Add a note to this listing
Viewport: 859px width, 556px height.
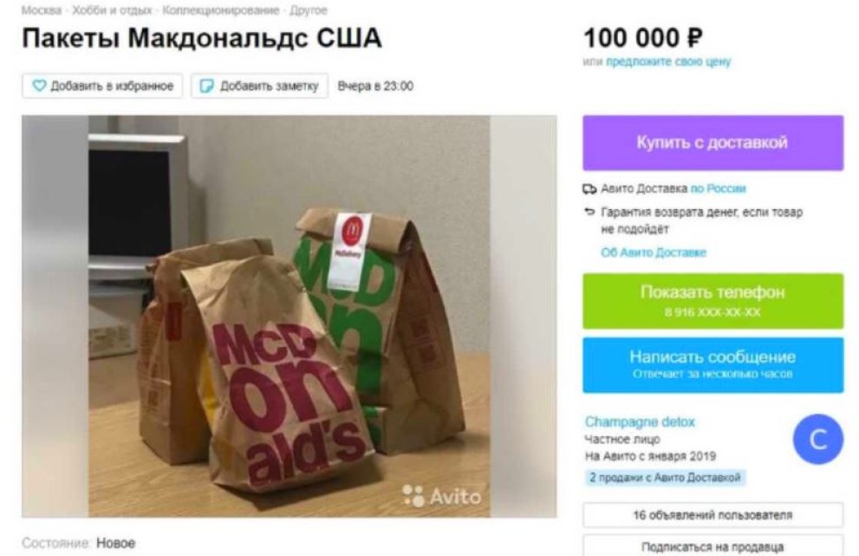pos(260,86)
